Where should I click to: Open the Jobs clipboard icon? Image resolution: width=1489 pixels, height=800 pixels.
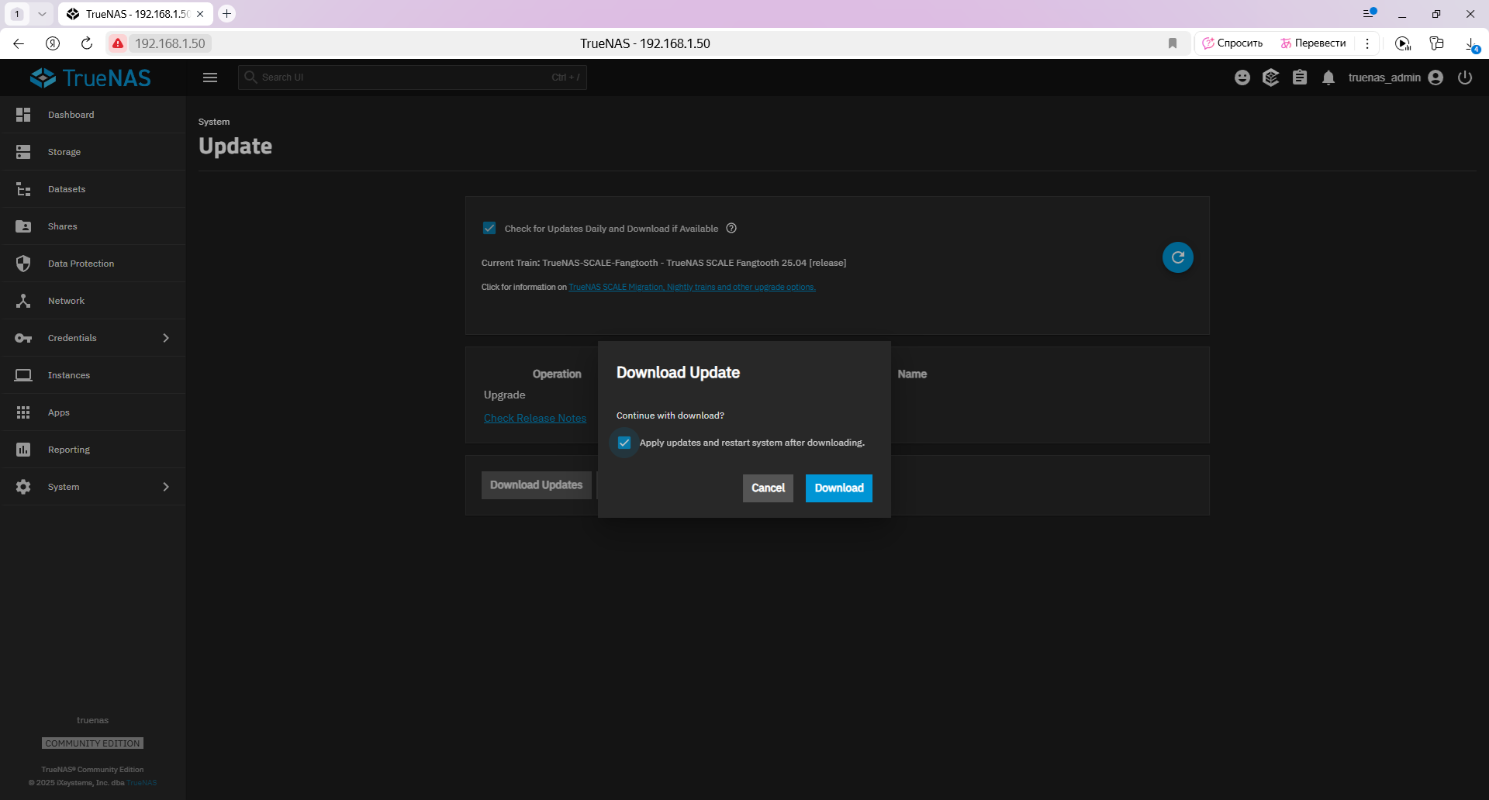1300,78
